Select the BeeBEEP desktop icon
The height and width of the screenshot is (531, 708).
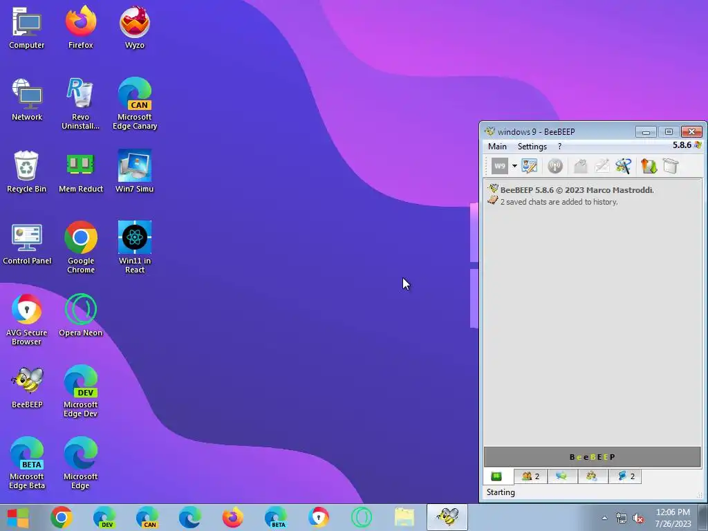coord(27,387)
